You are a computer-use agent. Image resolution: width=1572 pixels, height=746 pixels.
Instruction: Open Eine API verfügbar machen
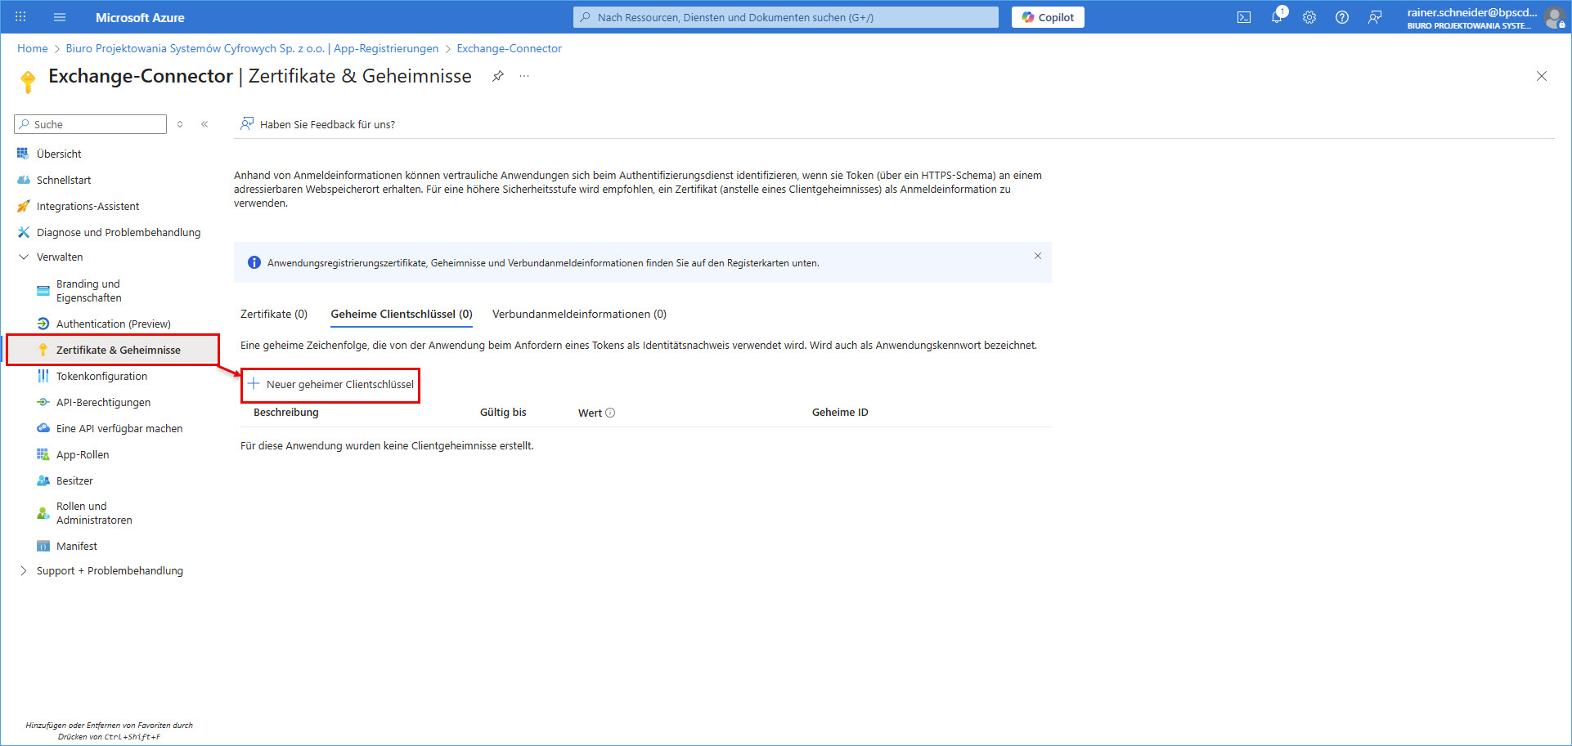(119, 428)
